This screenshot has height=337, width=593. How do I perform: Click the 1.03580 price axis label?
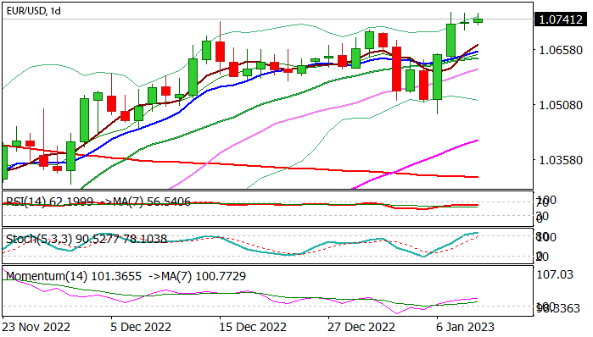pos(561,160)
